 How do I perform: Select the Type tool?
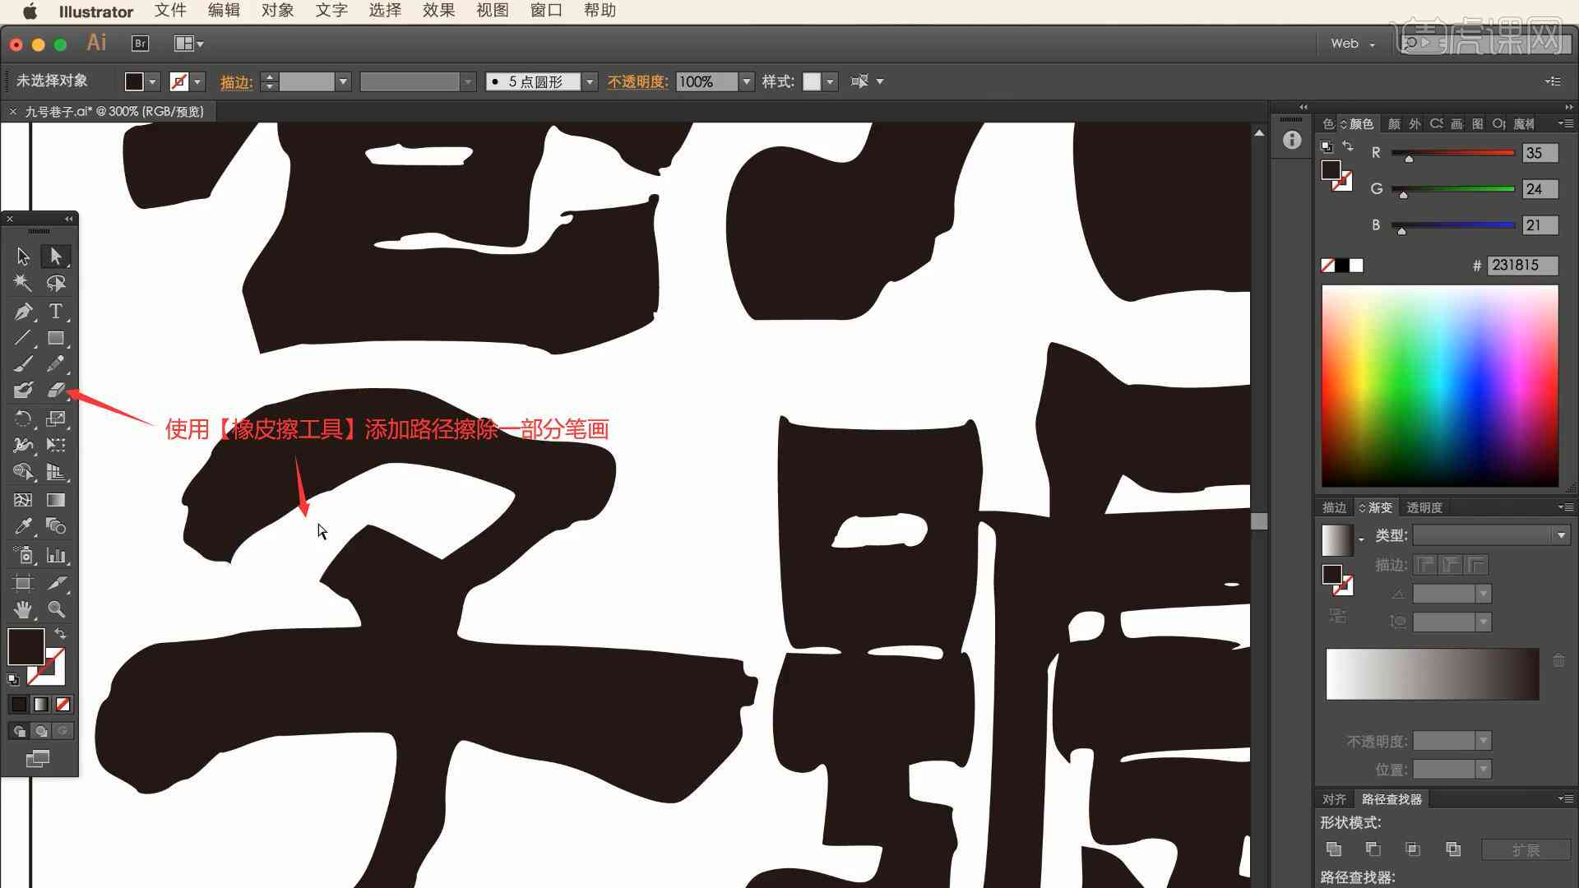point(57,311)
